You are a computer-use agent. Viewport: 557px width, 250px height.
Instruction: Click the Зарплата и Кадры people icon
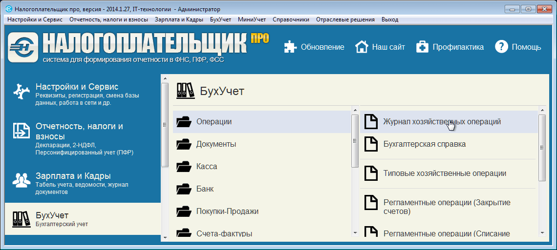[x=22, y=180]
